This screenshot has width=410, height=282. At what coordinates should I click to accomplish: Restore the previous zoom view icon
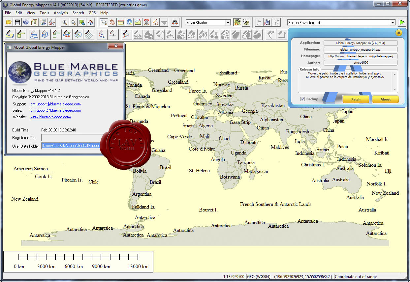click(82, 22)
